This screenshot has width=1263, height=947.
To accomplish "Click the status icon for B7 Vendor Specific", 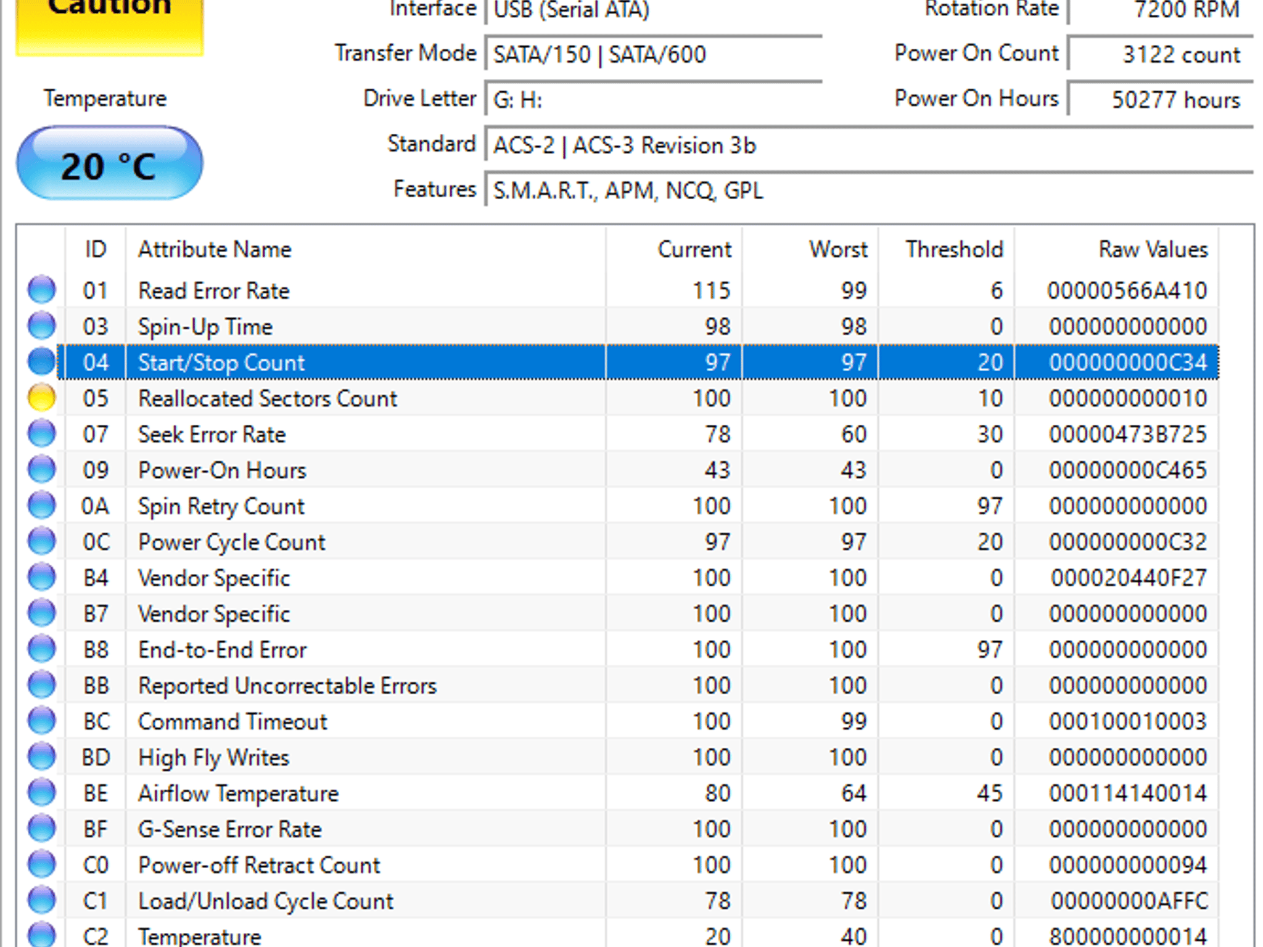I will pos(42,613).
